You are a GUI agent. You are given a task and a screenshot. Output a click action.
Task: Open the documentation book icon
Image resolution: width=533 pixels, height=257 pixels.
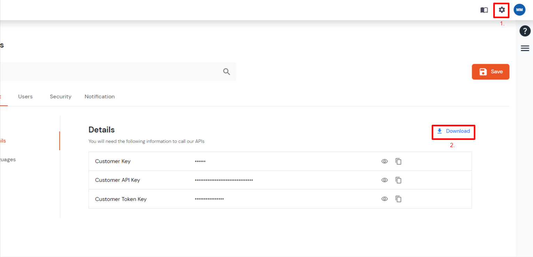484,10
